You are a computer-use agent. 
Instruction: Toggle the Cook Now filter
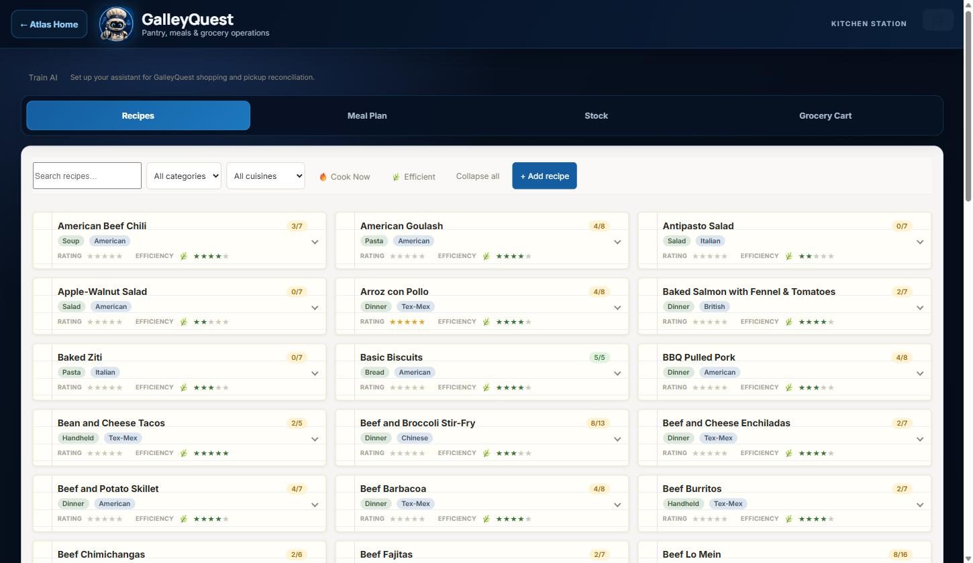coord(344,176)
